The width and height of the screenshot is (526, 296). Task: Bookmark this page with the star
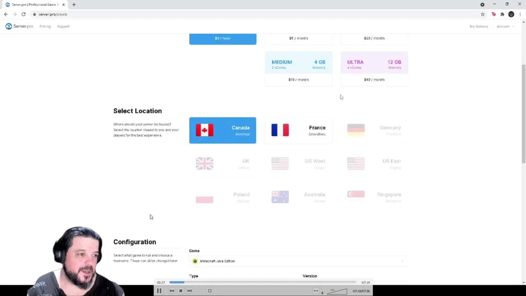pyautogui.click(x=482, y=14)
